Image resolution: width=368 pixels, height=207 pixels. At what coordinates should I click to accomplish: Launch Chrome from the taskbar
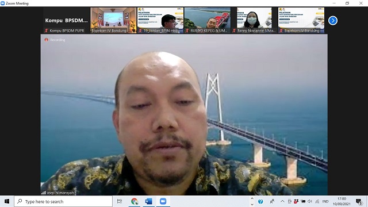point(135,201)
